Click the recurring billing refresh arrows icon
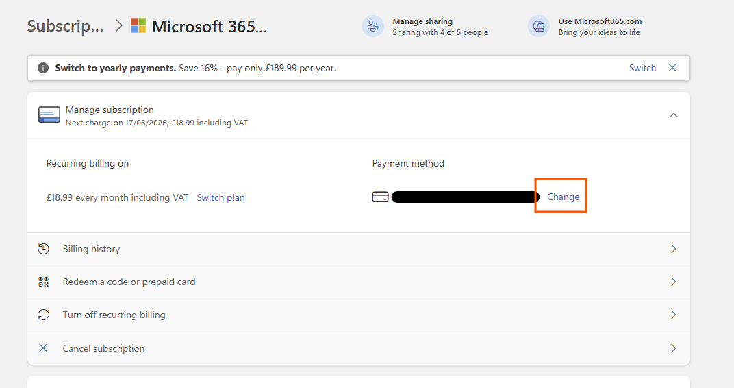Viewport: 734px width, 388px height. click(44, 315)
